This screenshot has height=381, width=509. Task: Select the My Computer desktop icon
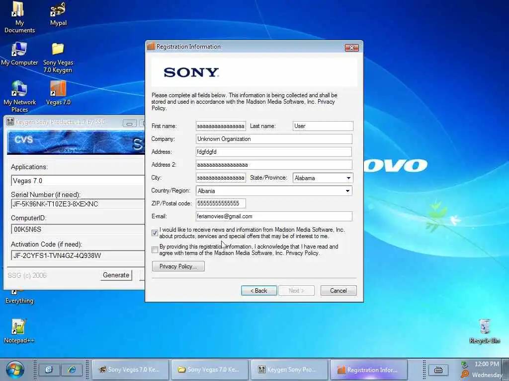[x=19, y=54]
